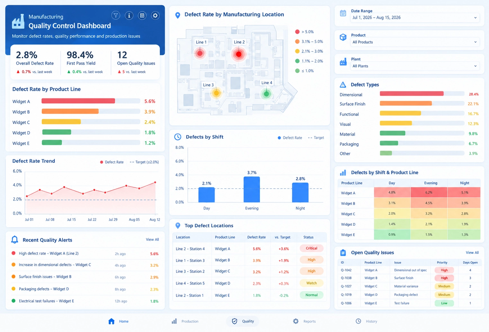The image size is (489, 332).
Task: Click the cube icon beside Product
Action: point(343,37)
